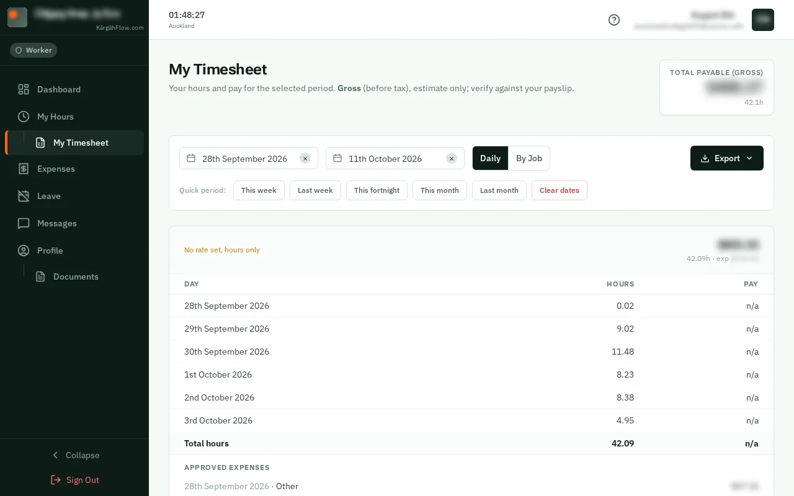Screen dimensions: 794x496
Task: Click the No rate set, hours only notice
Action: coord(222,250)
